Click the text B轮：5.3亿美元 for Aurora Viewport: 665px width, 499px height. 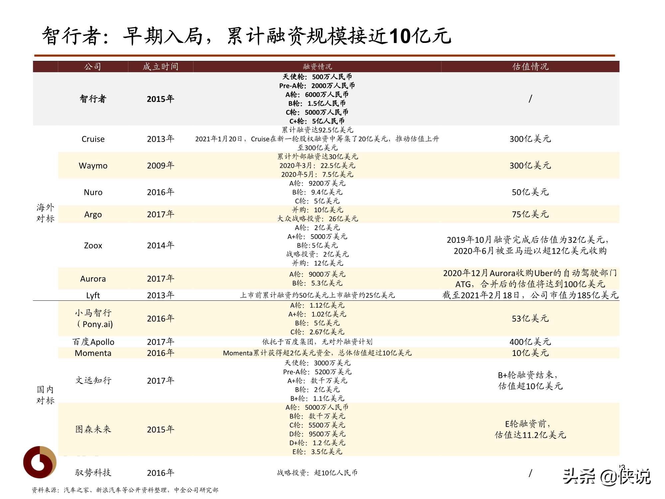(x=317, y=283)
